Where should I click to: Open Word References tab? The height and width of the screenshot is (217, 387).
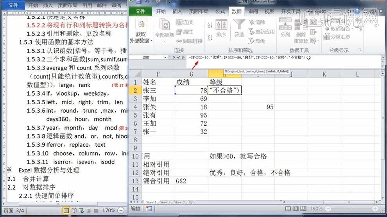pos(87,5)
